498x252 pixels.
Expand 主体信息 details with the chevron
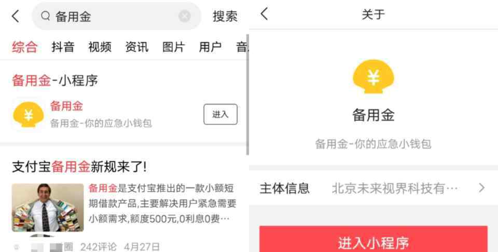(x=481, y=188)
